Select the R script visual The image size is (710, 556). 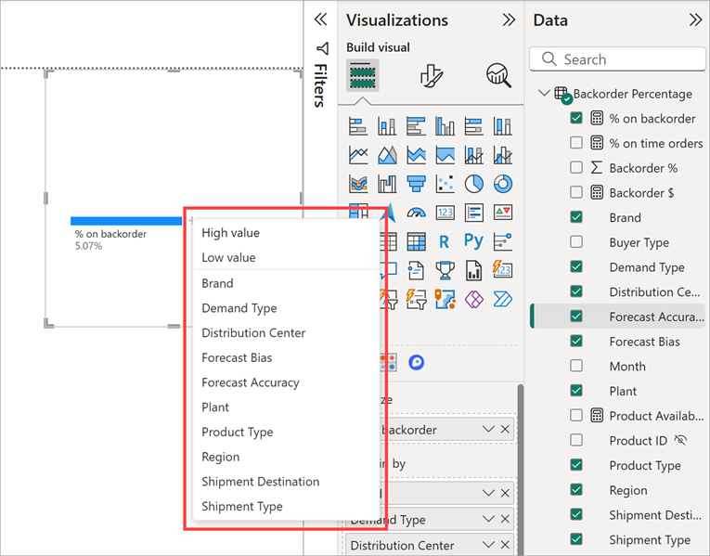[x=445, y=241]
